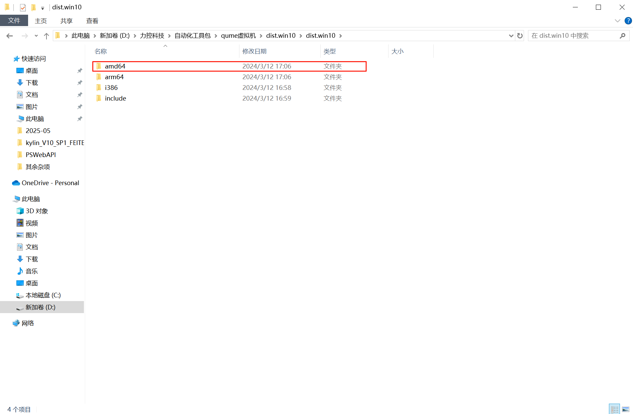Select 本地磁盘 (C:) drive in the sidebar
Viewport: 633px width, 414px height.
point(43,295)
